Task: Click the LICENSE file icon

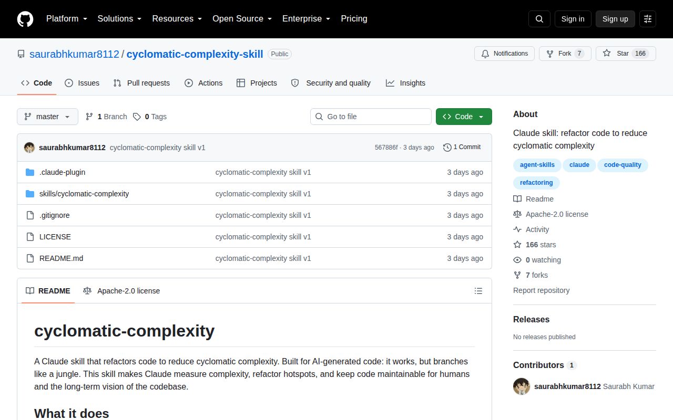Action: (30, 237)
